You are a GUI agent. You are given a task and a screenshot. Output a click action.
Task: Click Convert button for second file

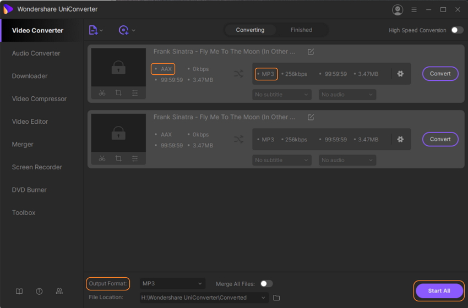[x=440, y=139]
